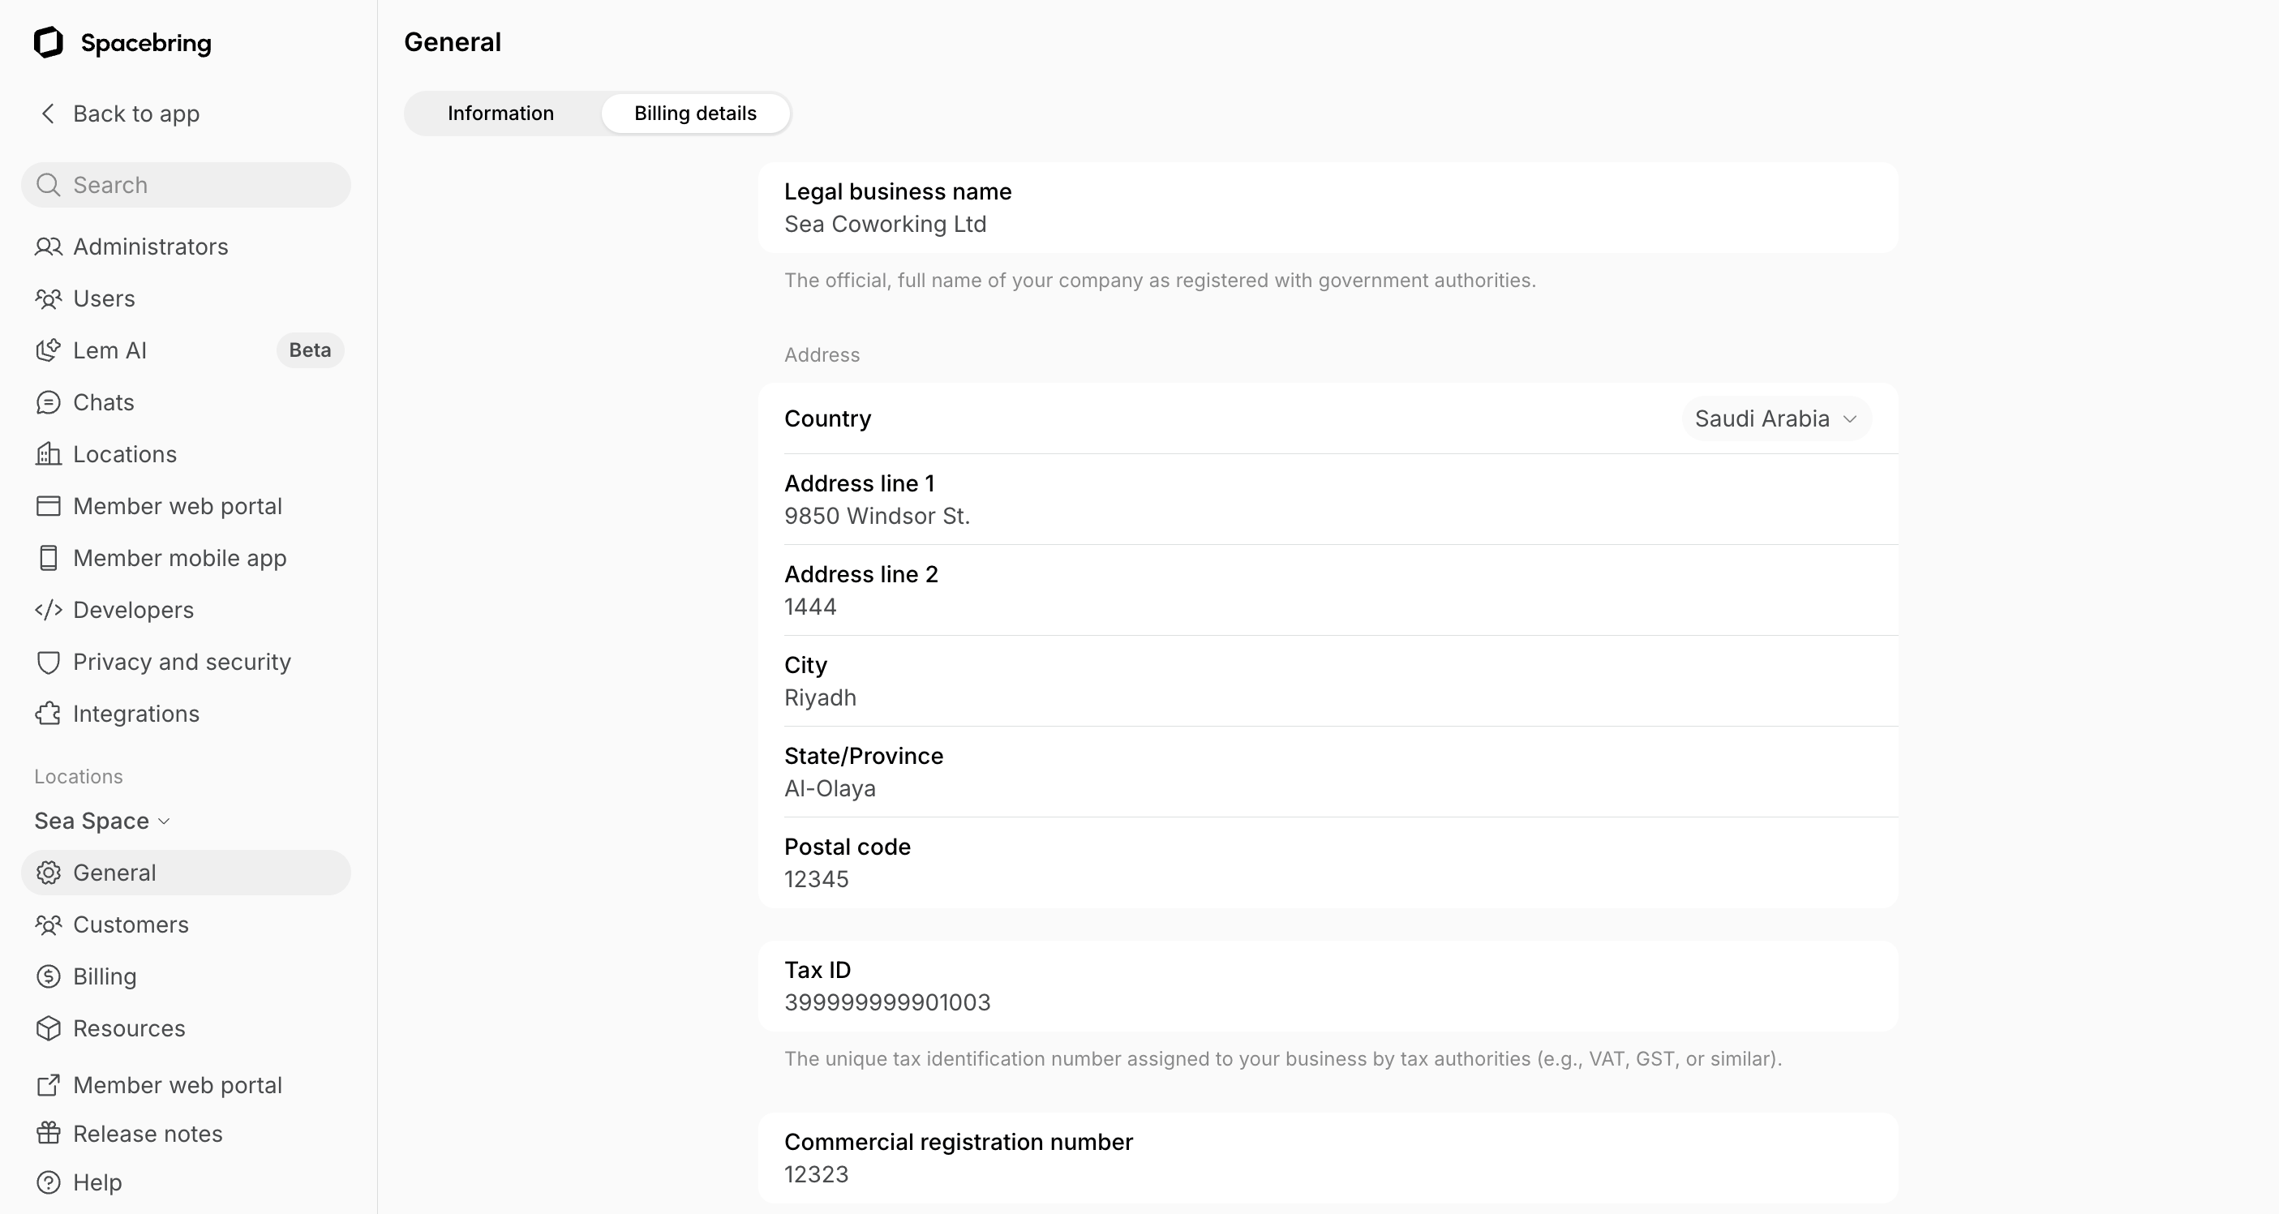This screenshot has width=2279, height=1214.
Task: Click the Users group icon
Action: click(48, 299)
